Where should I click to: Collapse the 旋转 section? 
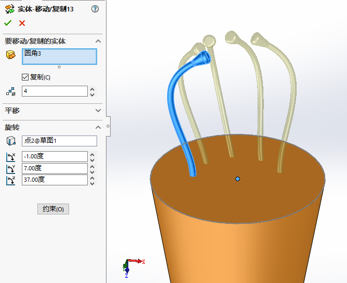click(x=98, y=127)
